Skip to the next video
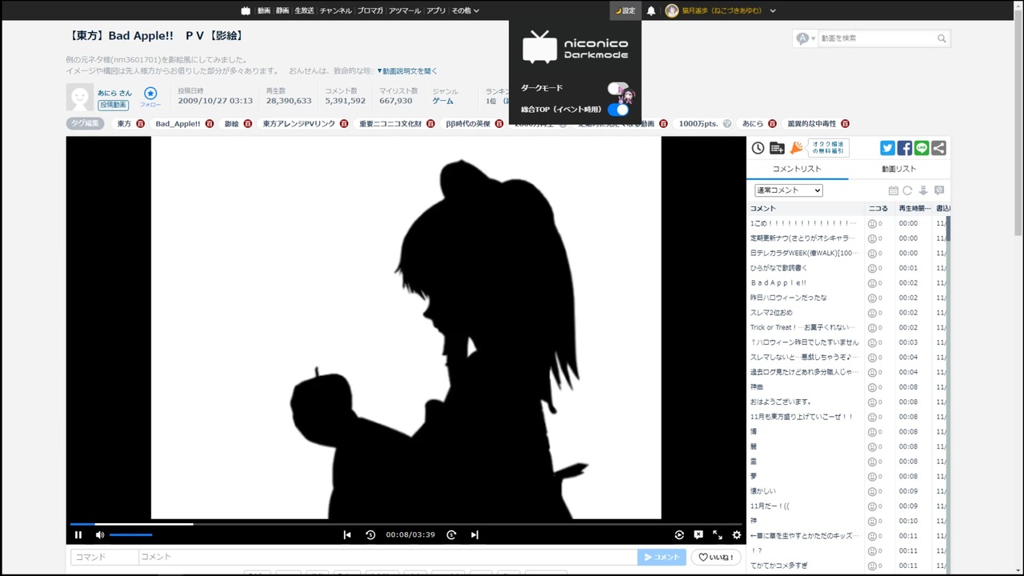 click(x=474, y=535)
